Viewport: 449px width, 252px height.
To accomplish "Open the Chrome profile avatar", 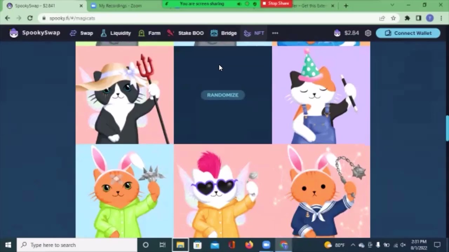I will (430, 18).
